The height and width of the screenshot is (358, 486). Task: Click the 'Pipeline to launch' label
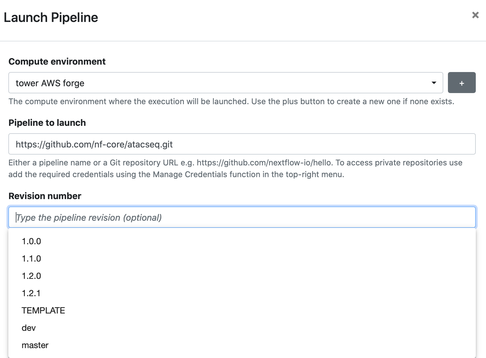pyautogui.click(x=47, y=123)
